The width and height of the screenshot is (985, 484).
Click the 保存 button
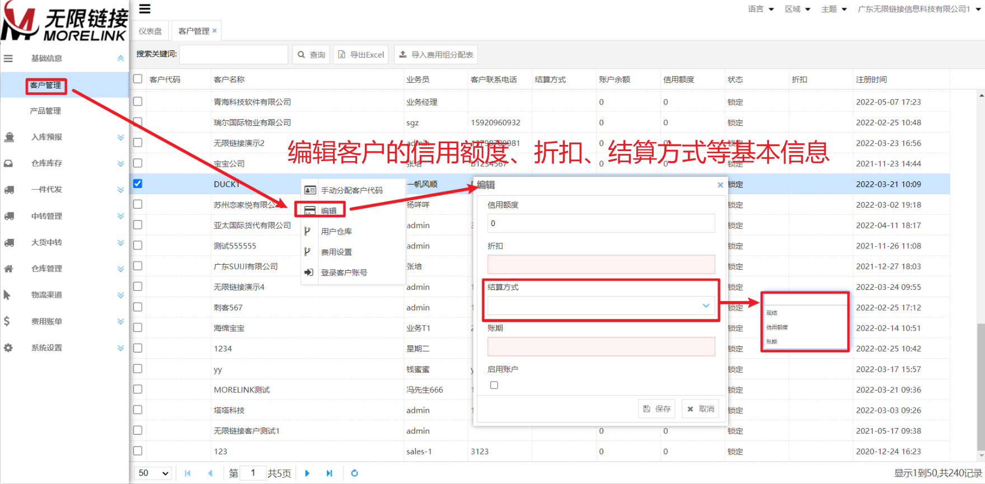(656, 409)
